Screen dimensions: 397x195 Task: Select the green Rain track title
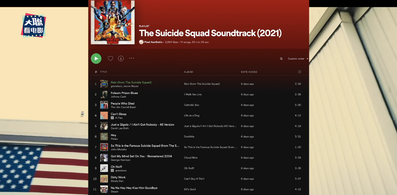pyautogui.click(x=131, y=82)
